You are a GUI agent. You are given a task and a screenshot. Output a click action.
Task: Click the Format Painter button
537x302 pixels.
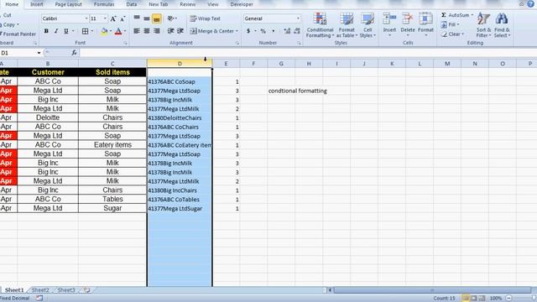[19, 34]
